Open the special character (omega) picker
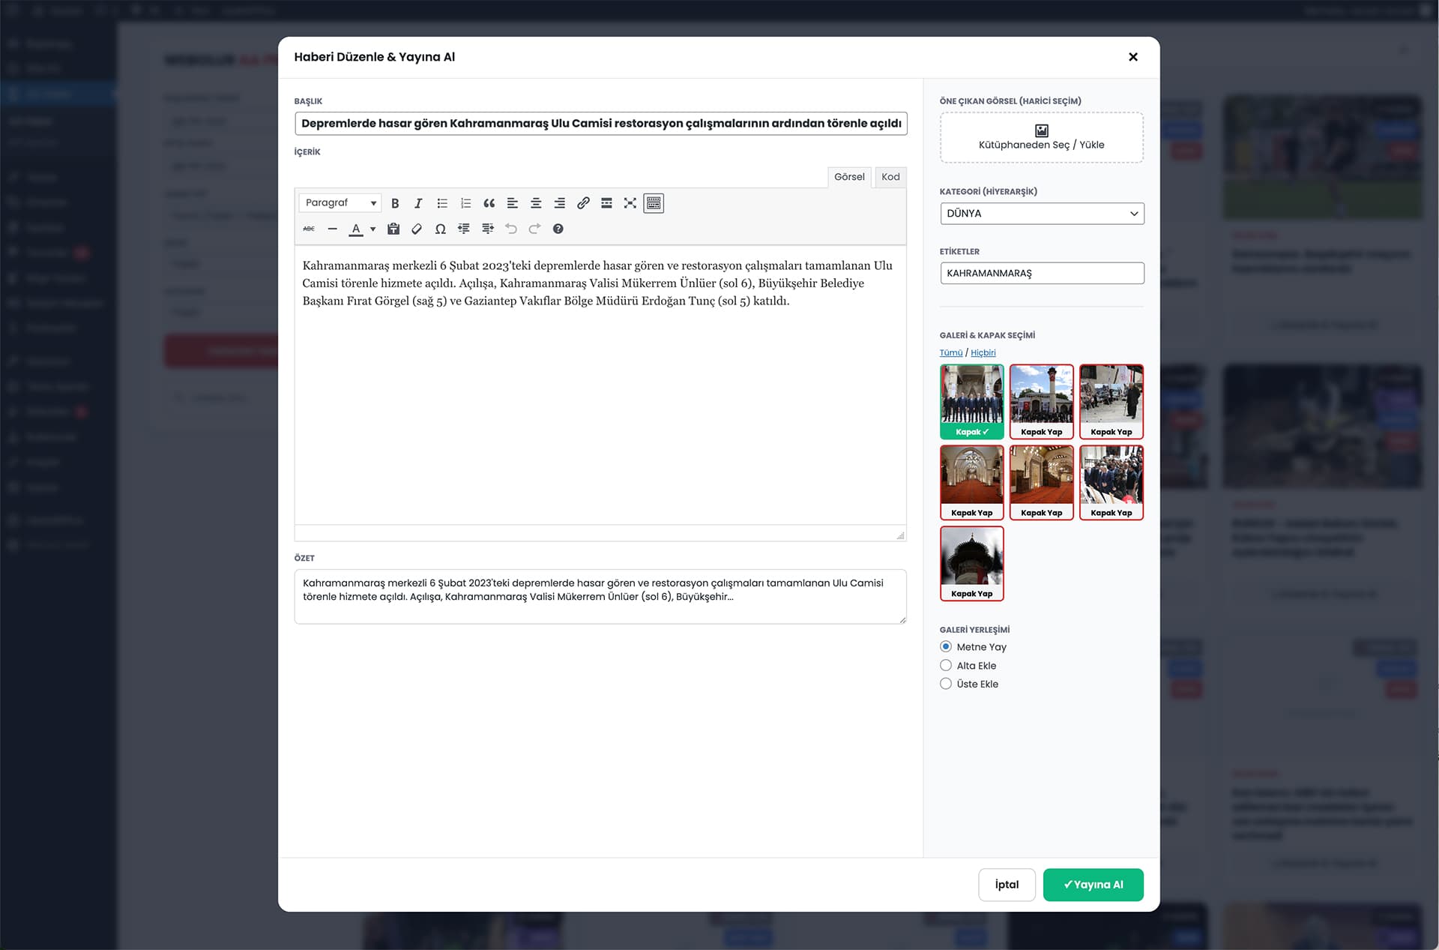 pyautogui.click(x=441, y=229)
